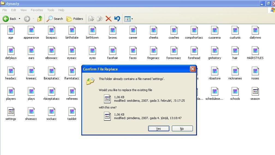Confirm replacement with the Yes button
This screenshot has height=155, width=275.
coord(159,128)
